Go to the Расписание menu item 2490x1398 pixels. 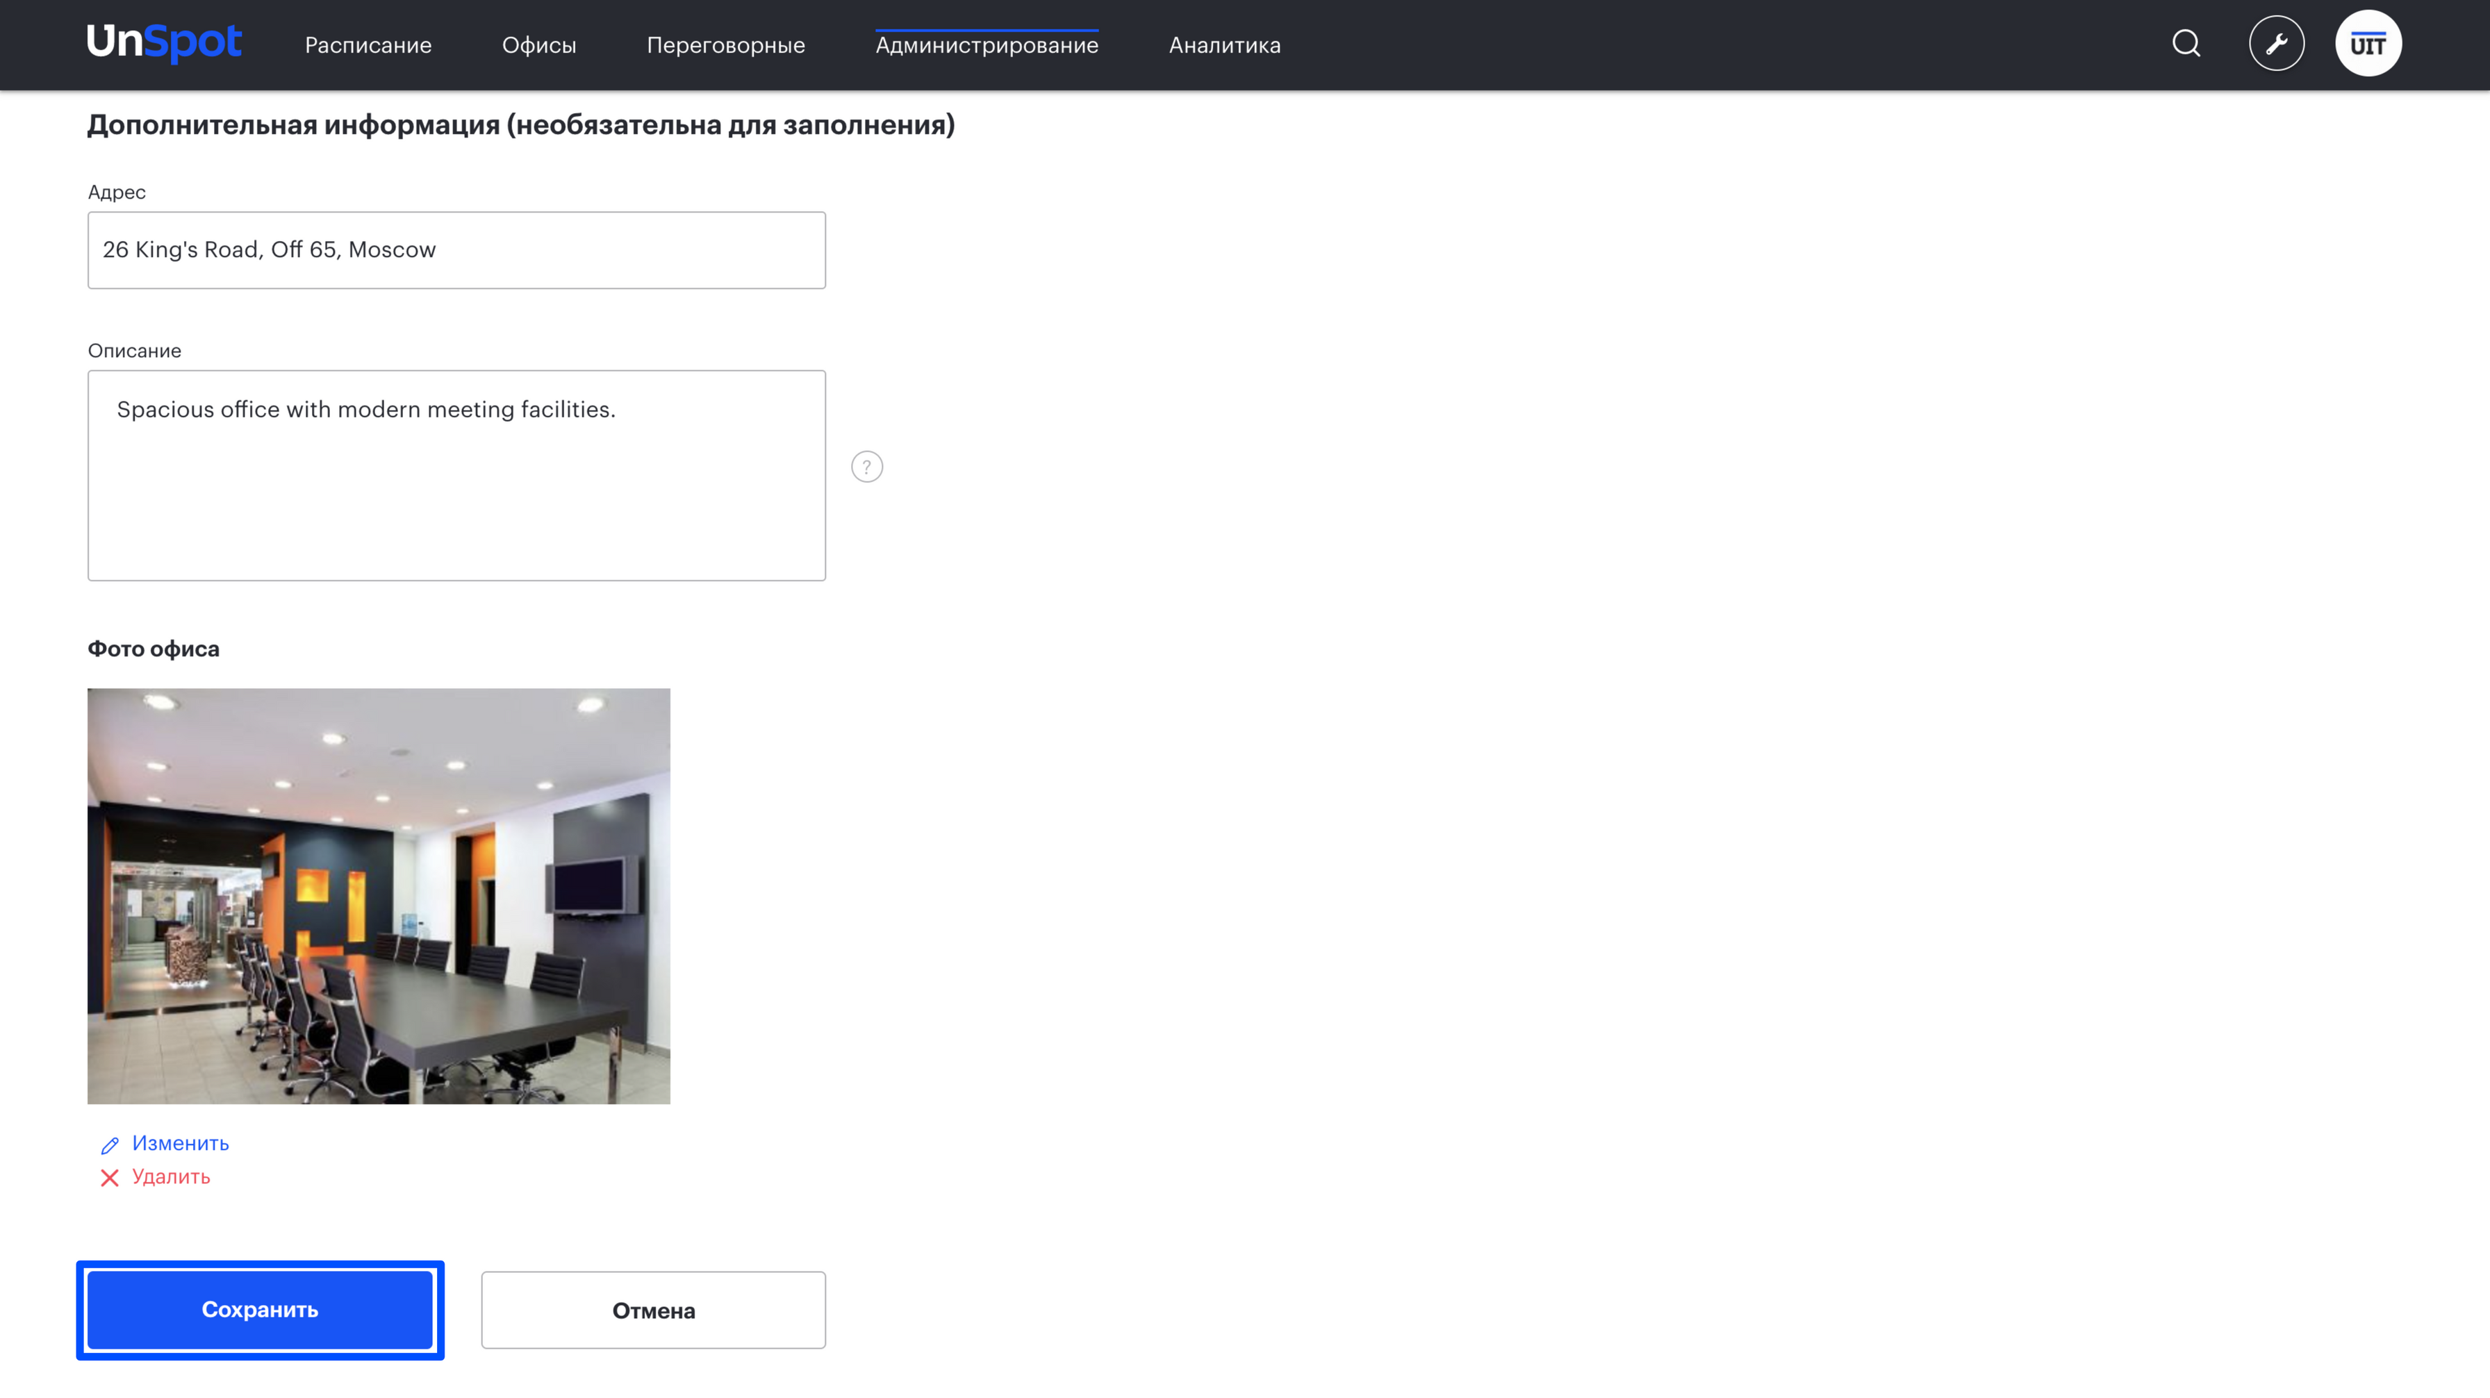pyautogui.click(x=368, y=45)
